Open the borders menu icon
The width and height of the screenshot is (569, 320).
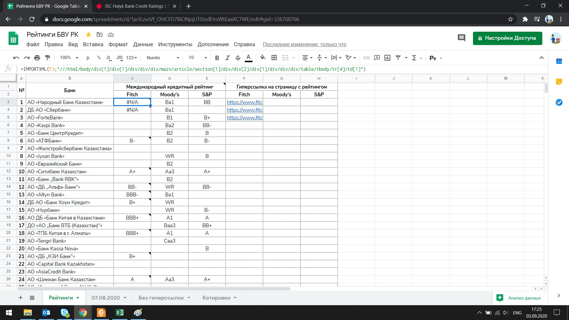tap(274, 58)
